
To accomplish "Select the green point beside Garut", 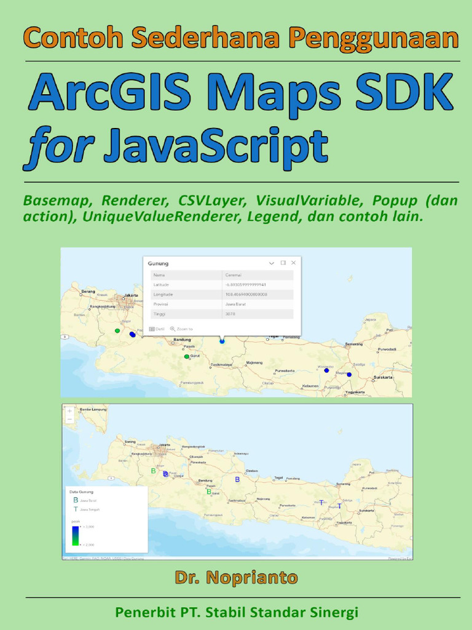I will click(x=187, y=357).
